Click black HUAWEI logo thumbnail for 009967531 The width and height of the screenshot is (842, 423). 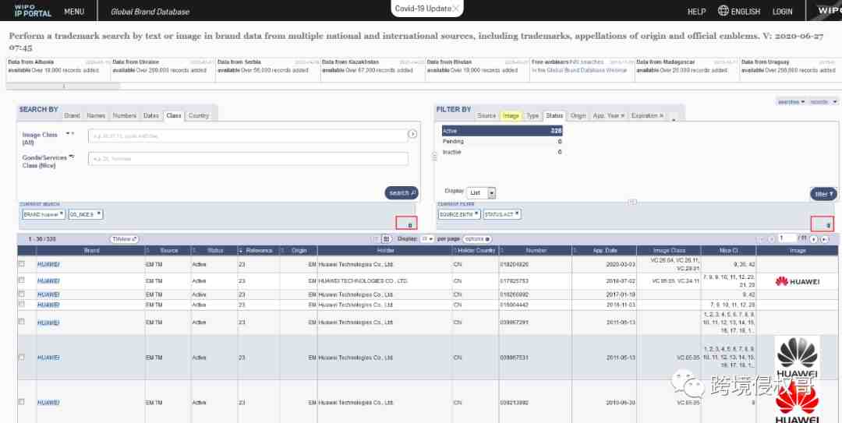tap(797, 358)
